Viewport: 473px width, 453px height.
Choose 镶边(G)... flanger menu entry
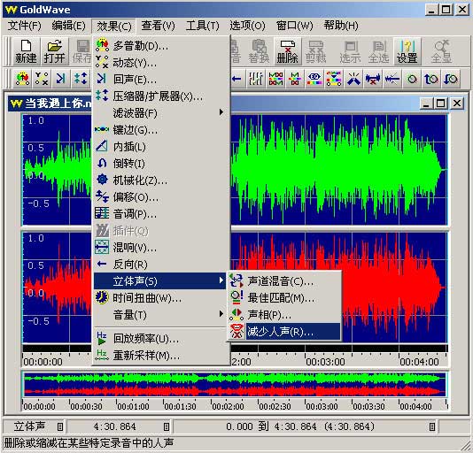[x=159, y=130]
